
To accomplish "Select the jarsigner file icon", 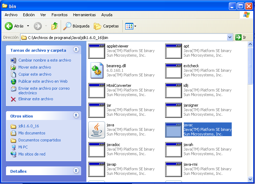I will tap(174, 110).
